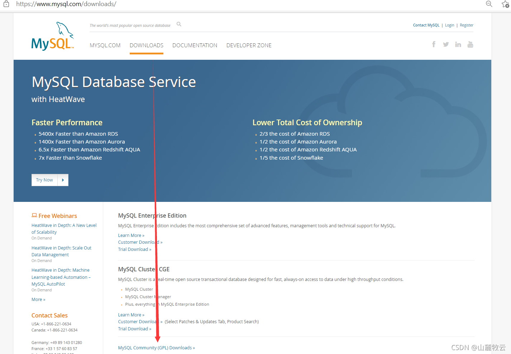This screenshot has width=511, height=354.
Task: Open the DEVELOPER ZONE navigation tab
Action: 249,45
